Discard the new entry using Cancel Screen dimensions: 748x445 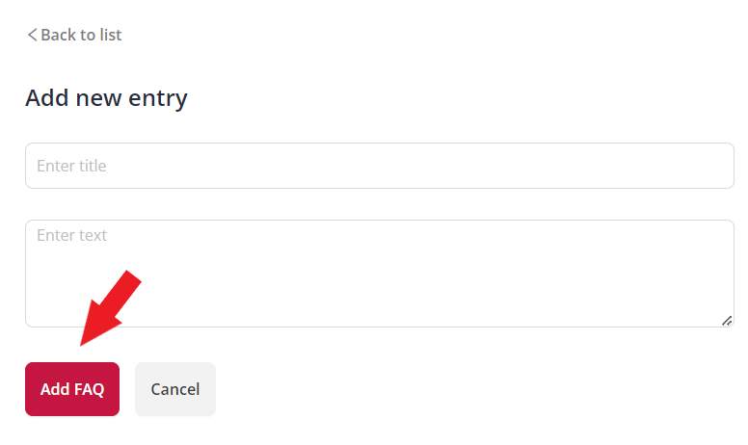(x=175, y=389)
